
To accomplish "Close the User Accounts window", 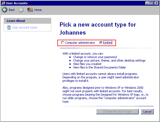I will point(157,3).
